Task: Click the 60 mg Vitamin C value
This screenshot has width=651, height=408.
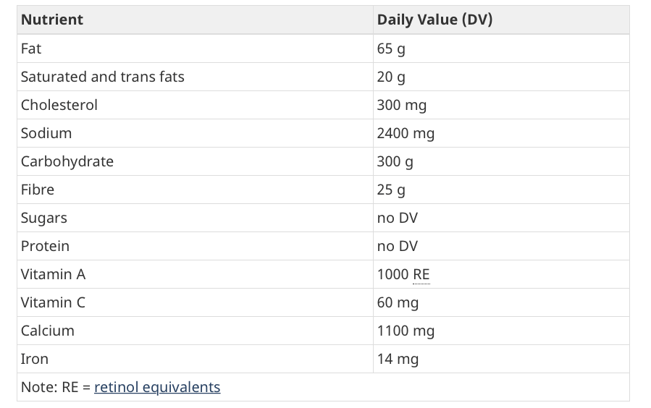Action: point(398,302)
